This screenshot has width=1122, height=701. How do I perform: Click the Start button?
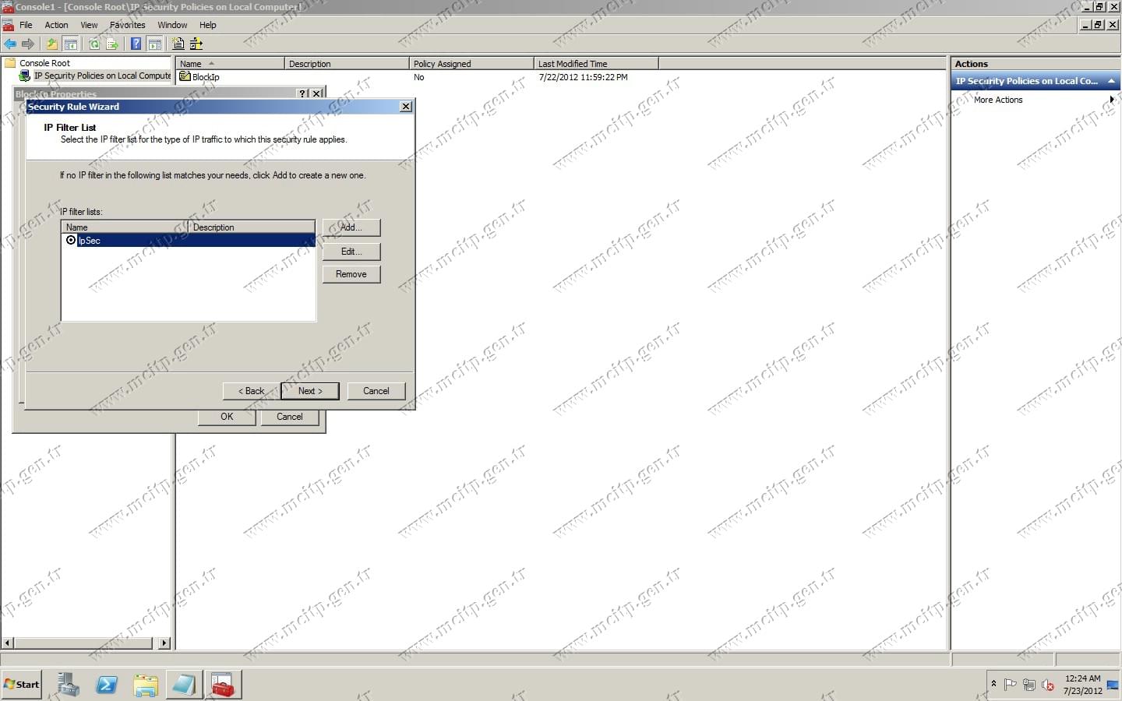point(22,685)
